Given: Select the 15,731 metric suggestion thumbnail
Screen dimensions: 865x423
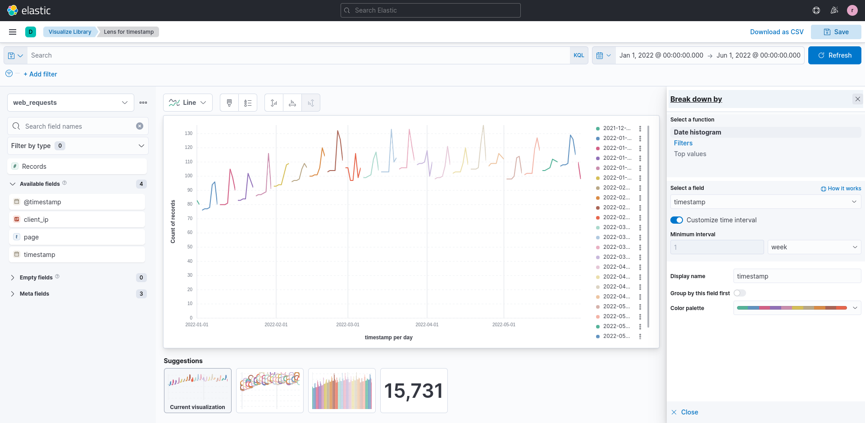Looking at the screenshot, I should pos(414,391).
